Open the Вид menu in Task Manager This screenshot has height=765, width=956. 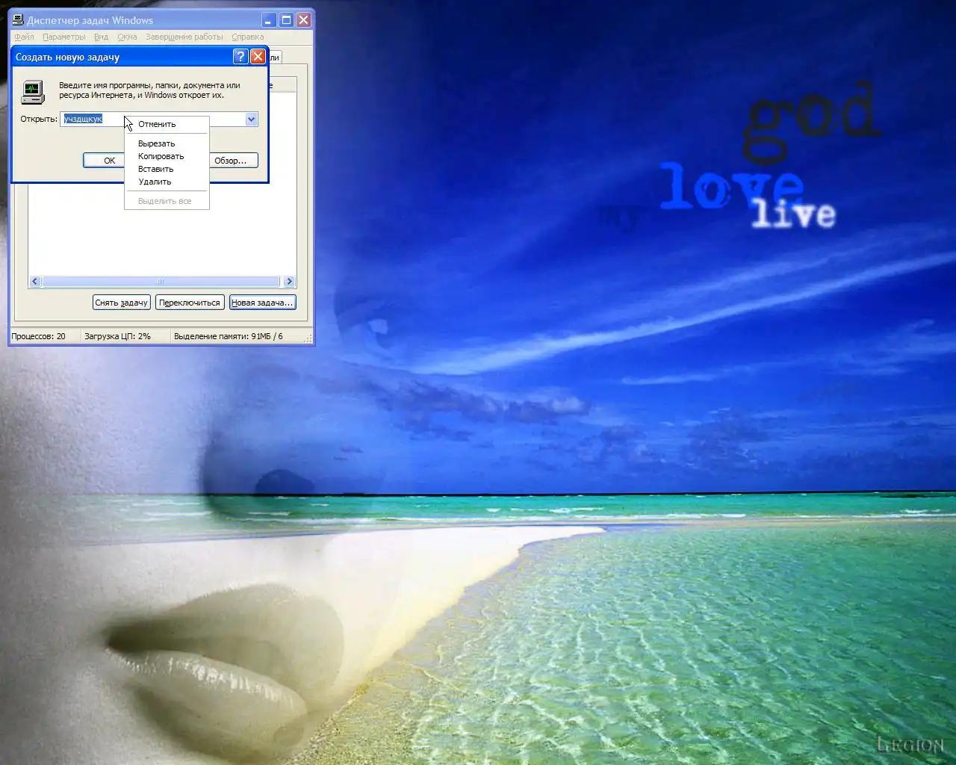[102, 37]
